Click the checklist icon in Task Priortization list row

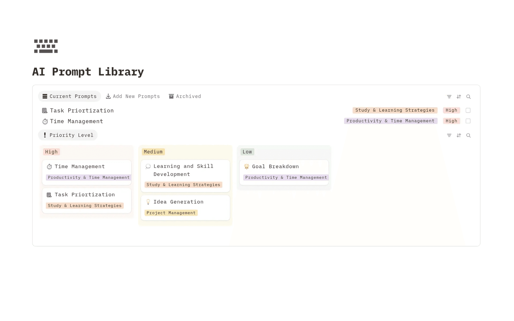(x=45, y=110)
